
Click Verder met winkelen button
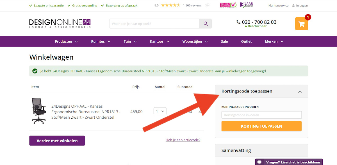pyautogui.click(x=57, y=141)
